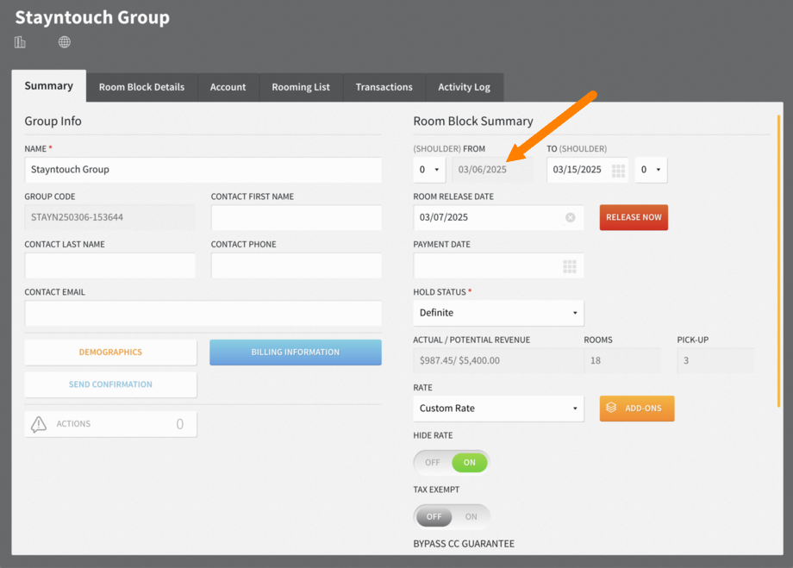Open Demographics
The image size is (793, 568).
point(110,352)
